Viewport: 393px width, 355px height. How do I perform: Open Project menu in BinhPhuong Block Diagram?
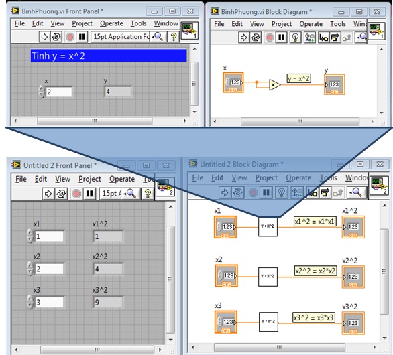(282, 24)
